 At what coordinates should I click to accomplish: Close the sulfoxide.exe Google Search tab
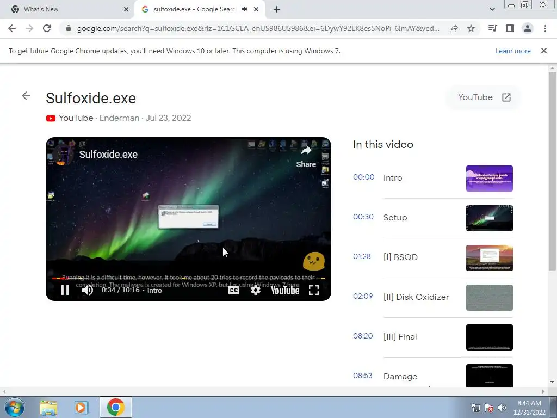click(x=256, y=10)
